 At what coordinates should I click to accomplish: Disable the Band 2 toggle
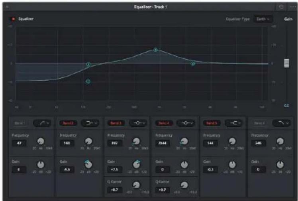(x=68, y=123)
